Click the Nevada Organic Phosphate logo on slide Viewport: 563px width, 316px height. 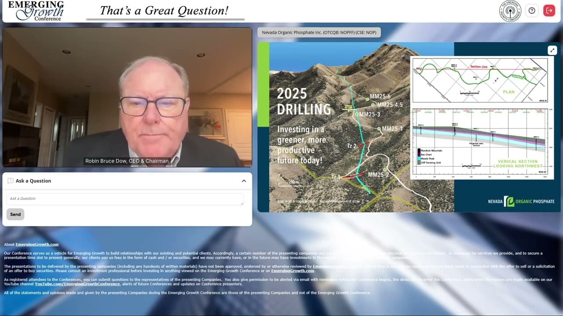click(x=521, y=201)
